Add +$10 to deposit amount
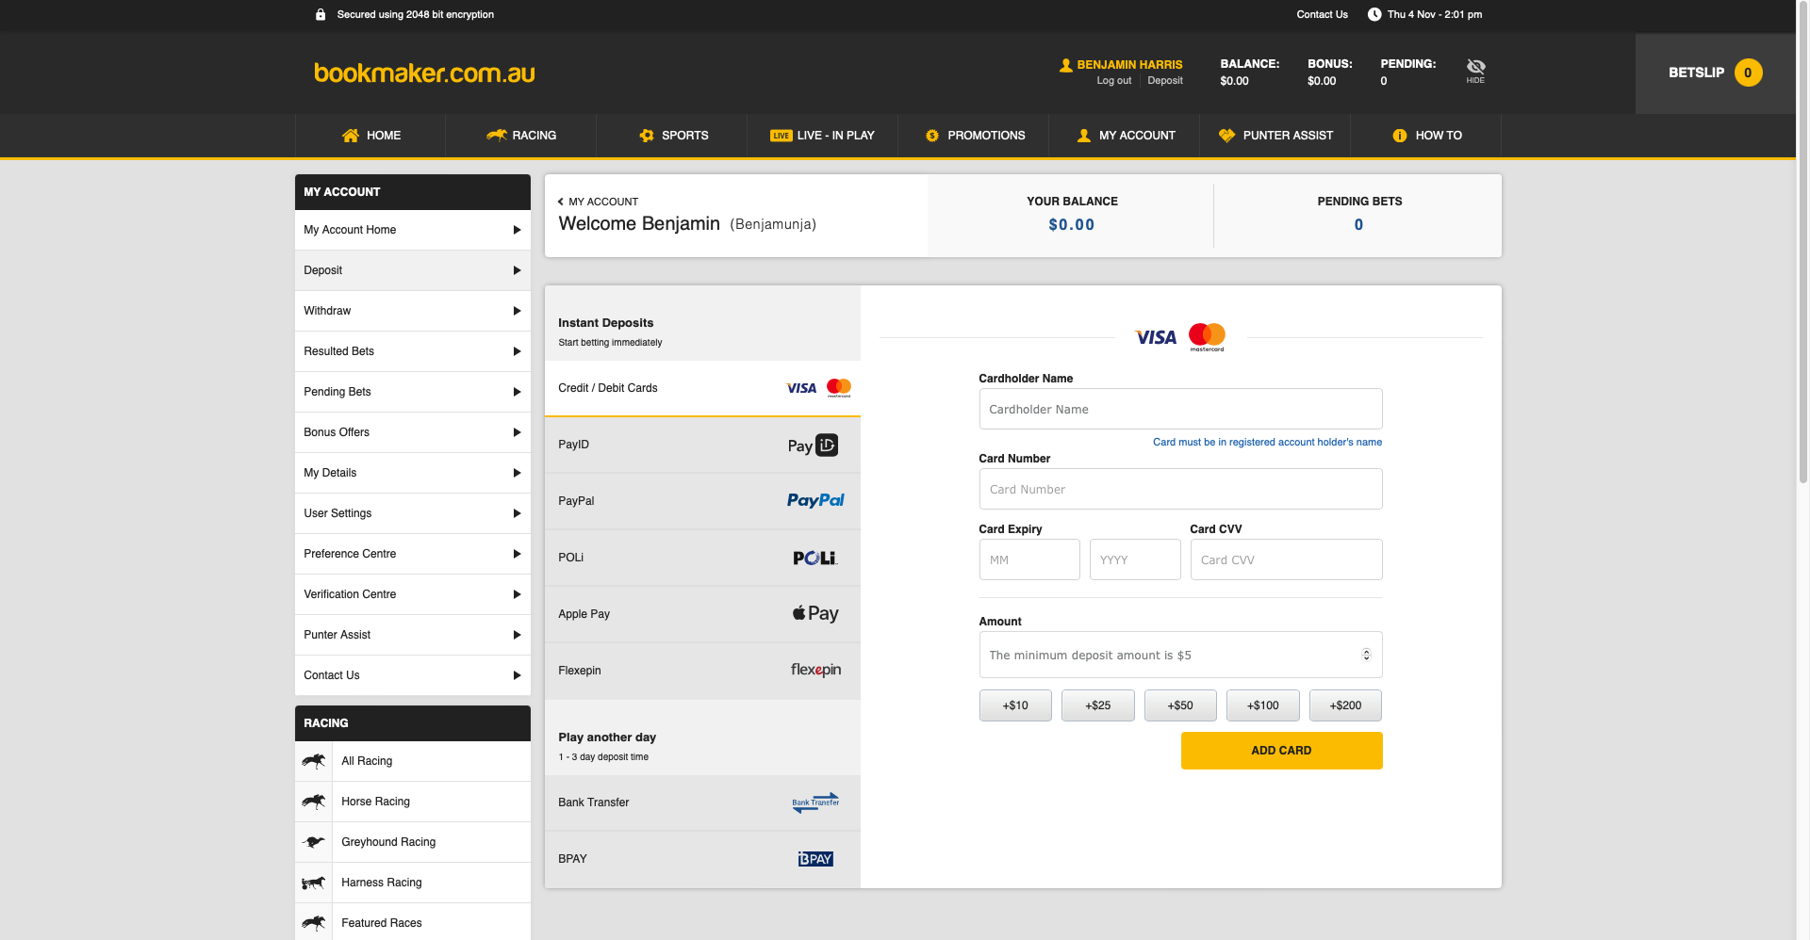This screenshot has height=940, width=1810. 1015,705
